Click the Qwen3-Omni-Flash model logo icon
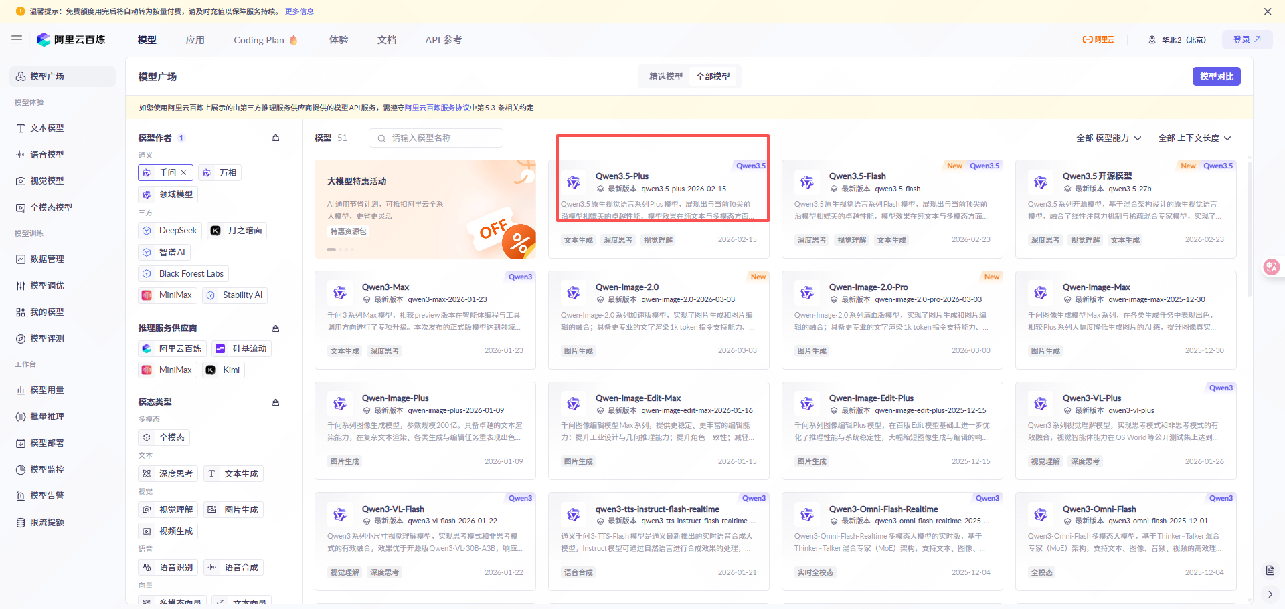Image resolution: width=1285 pixels, height=609 pixels. 1041,515
